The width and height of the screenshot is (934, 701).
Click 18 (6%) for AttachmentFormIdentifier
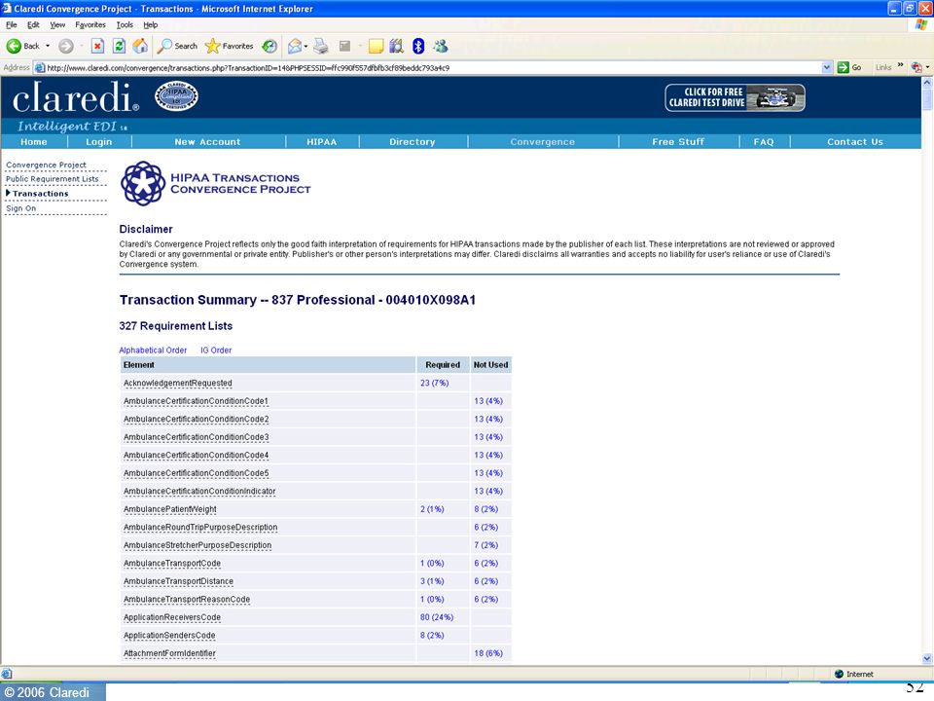point(488,653)
